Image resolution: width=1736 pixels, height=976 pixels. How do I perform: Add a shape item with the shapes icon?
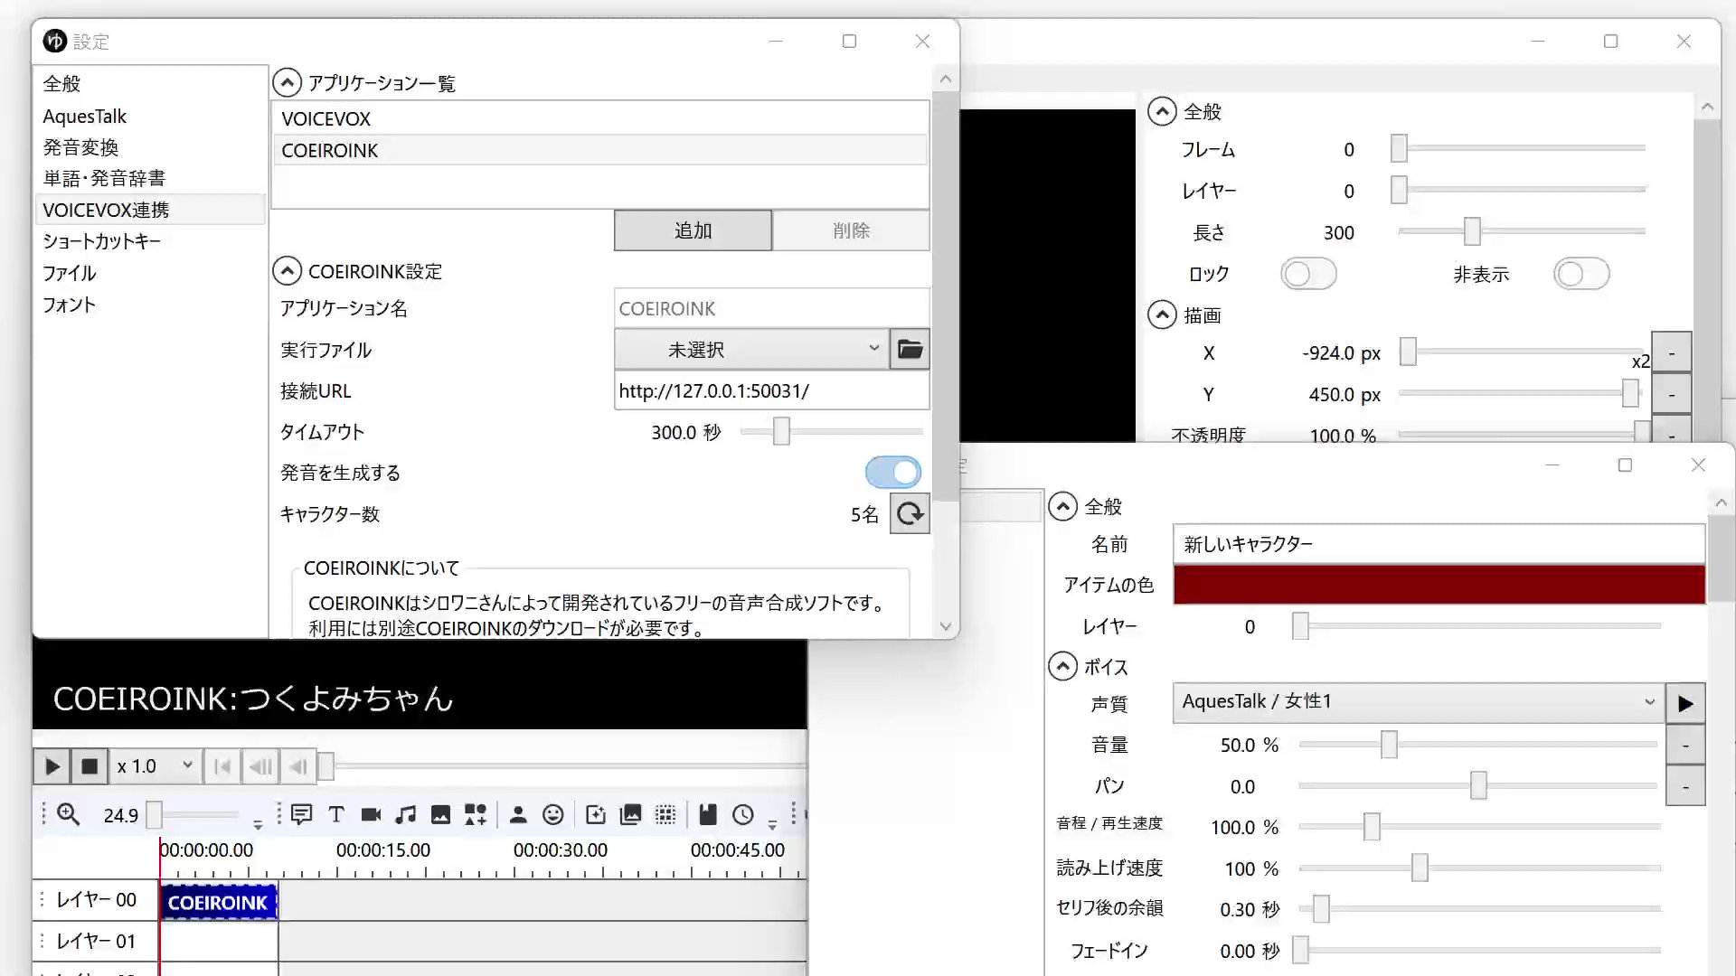[476, 814]
